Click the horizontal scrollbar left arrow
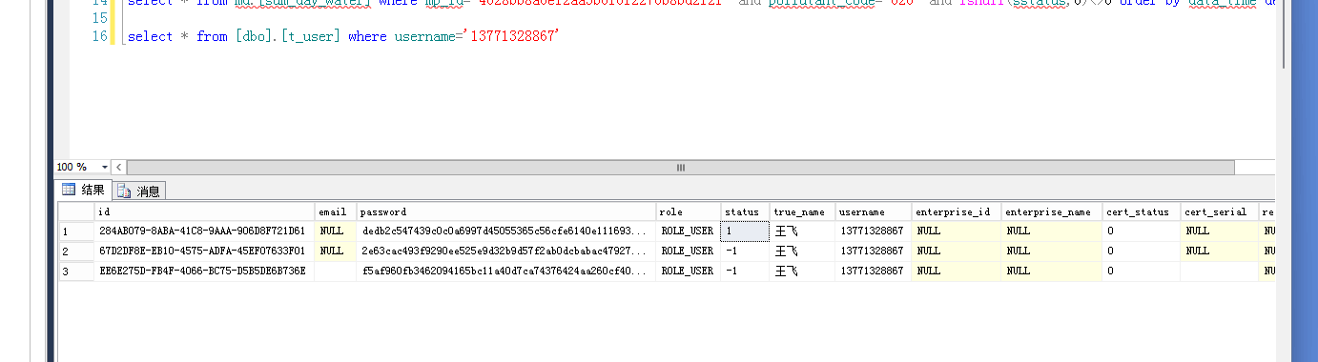The height and width of the screenshot is (362, 1318). tap(119, 168)
